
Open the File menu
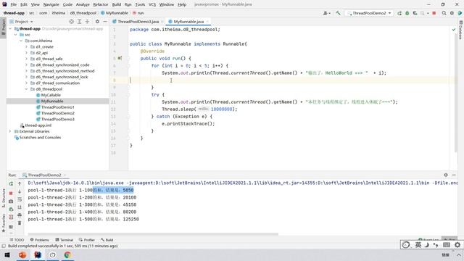pyautogui.click(x=14, y=4)
